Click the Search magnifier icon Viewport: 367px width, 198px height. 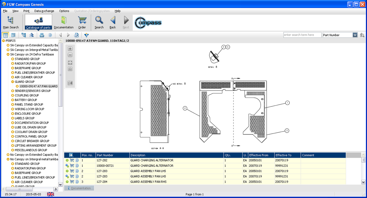click(99, 22)
